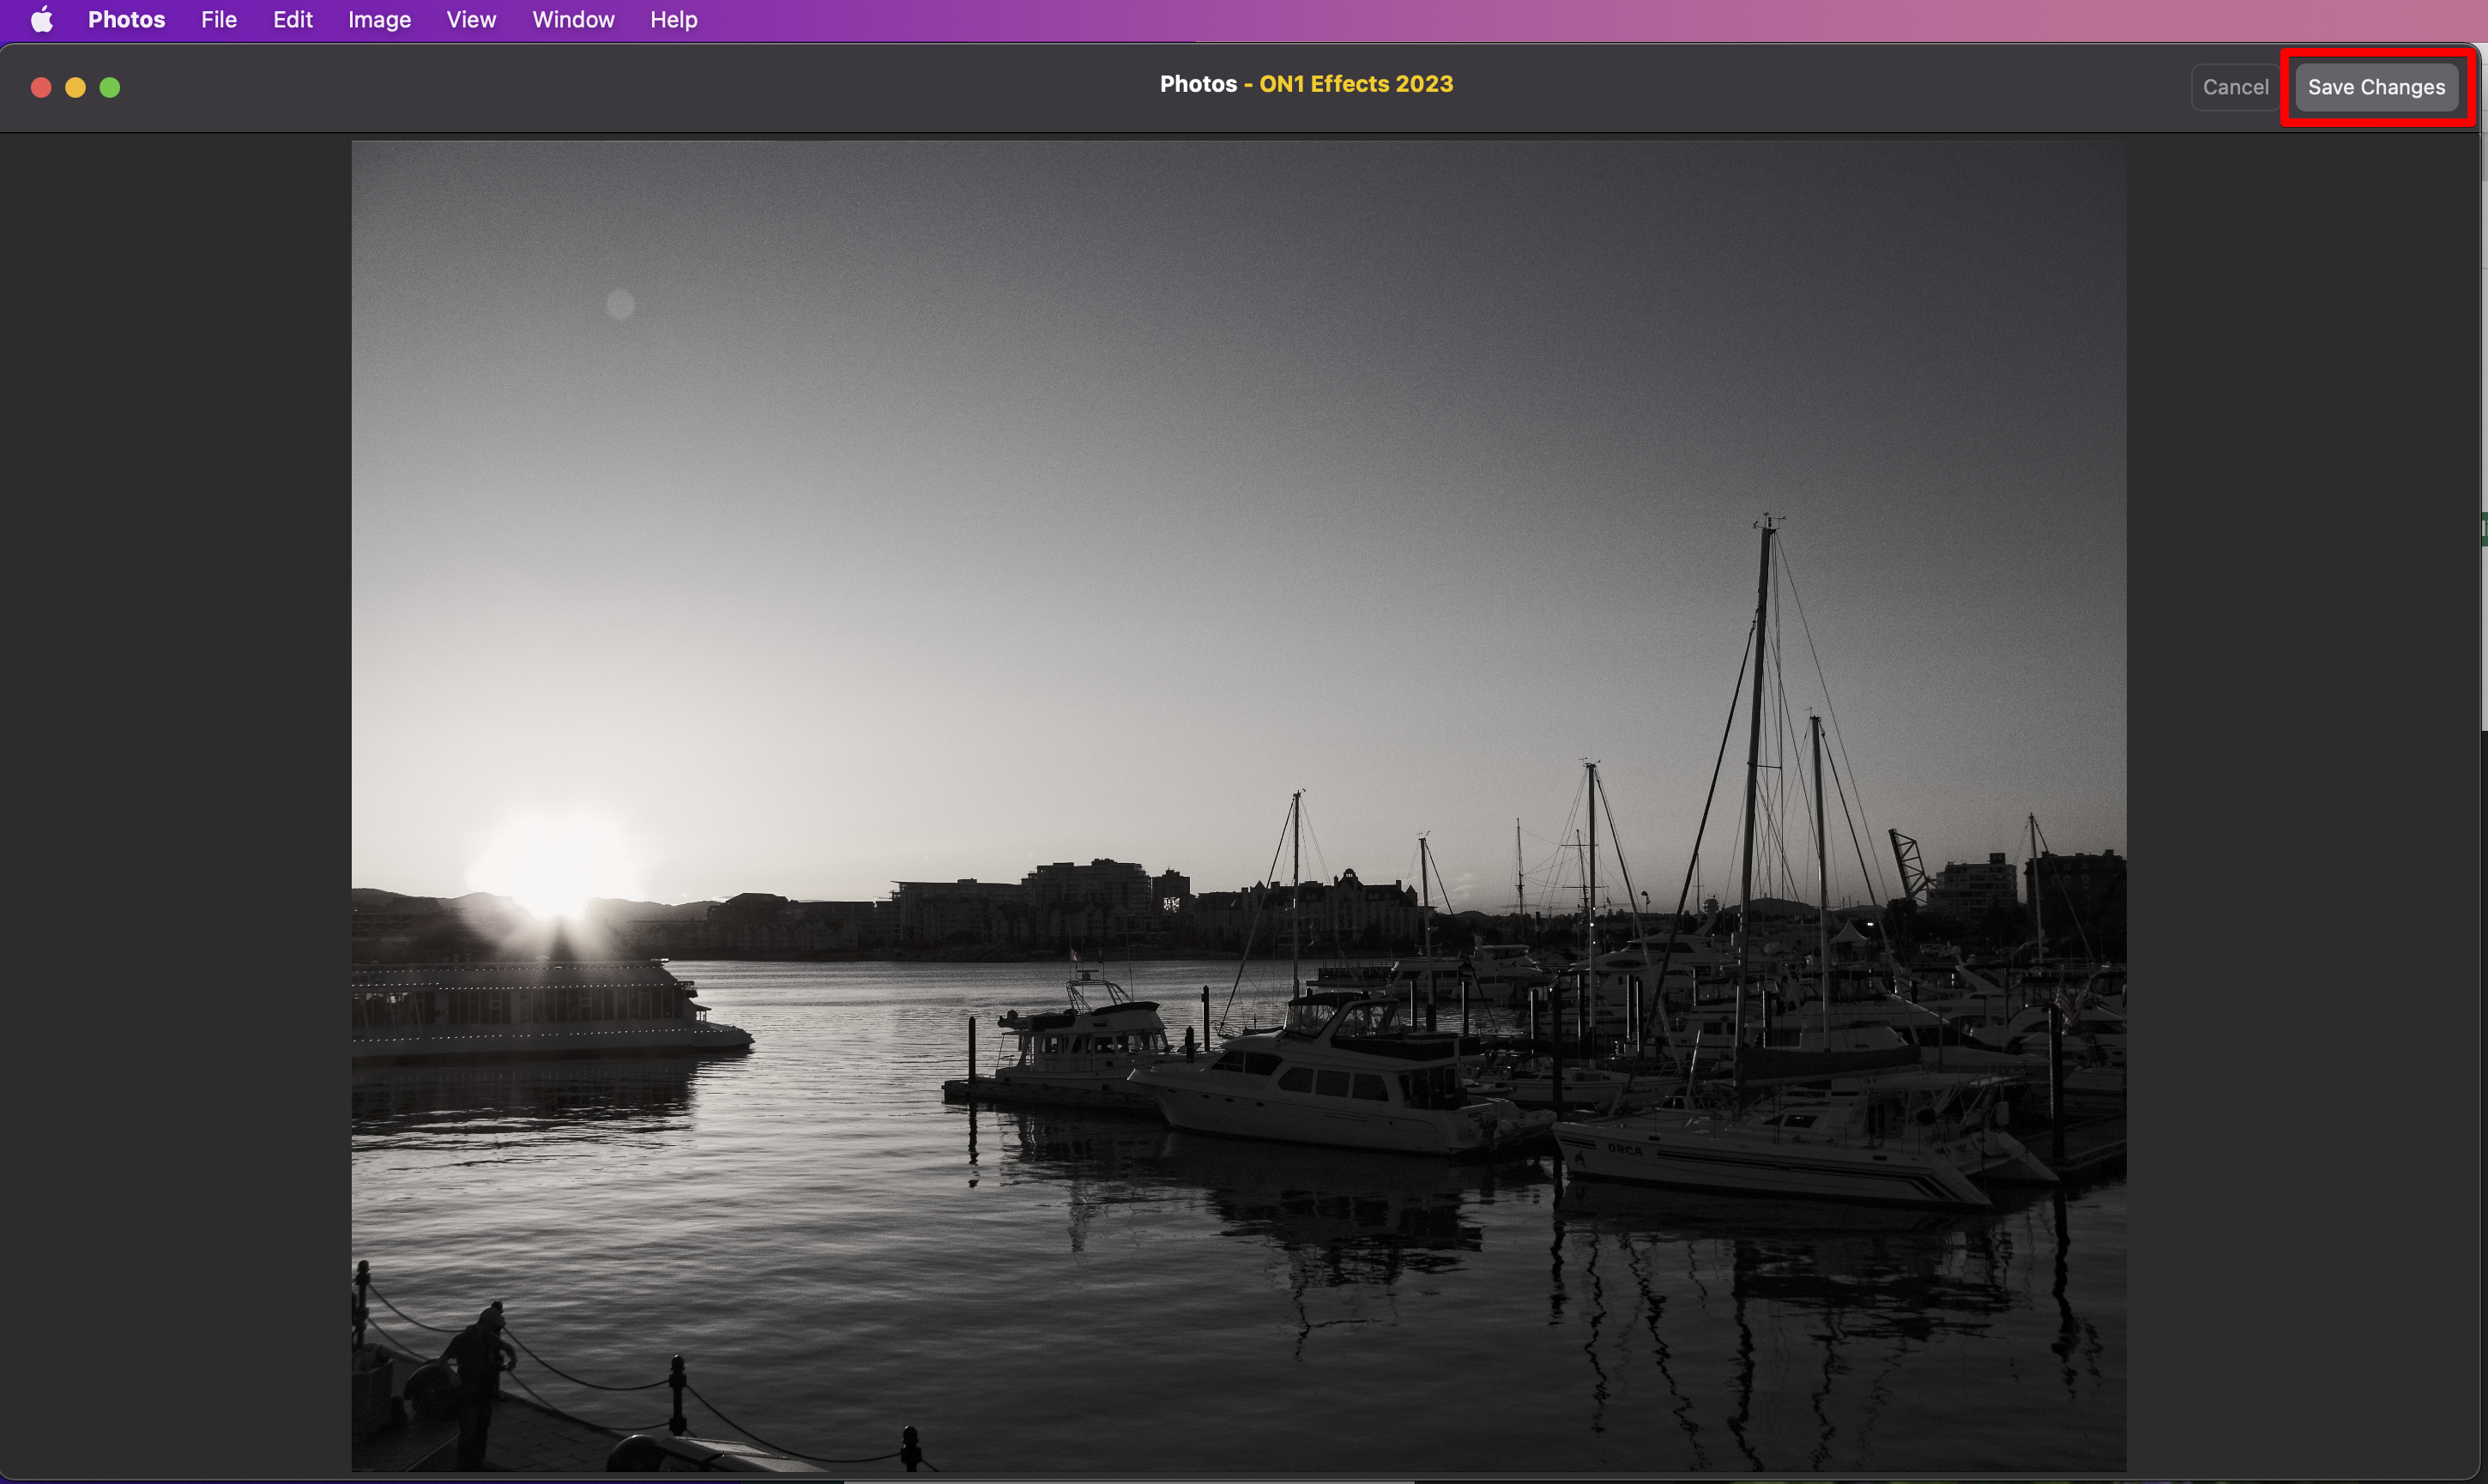Close the window with the red button
2488x1484 pixels.
[41, 88]
